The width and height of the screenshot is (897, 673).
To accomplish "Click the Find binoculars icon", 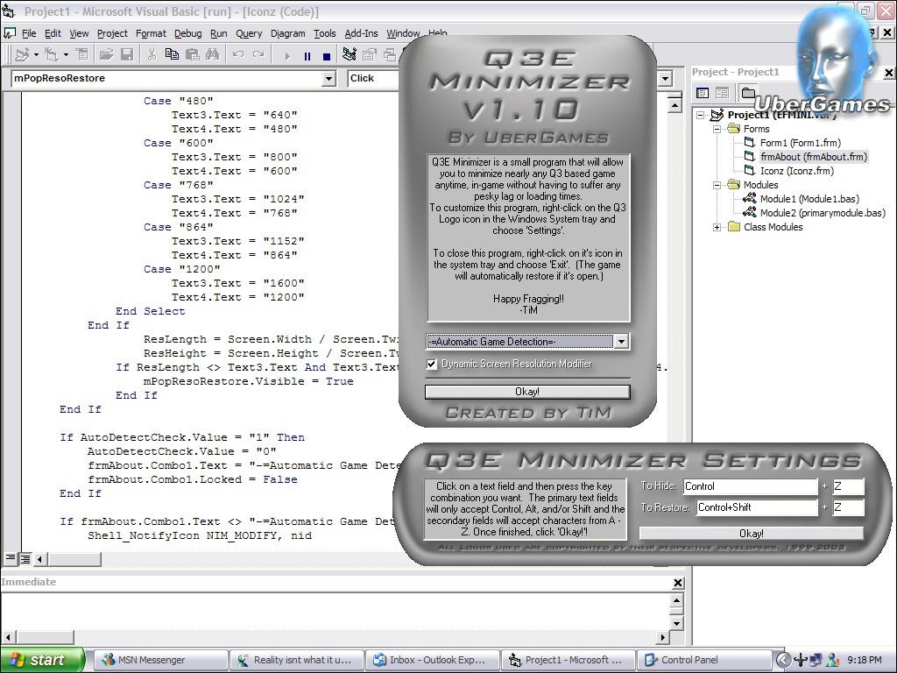I will click(x=212, y=54).
